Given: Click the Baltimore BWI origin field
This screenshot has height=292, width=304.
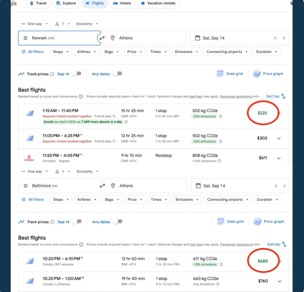Looking at the screenshot, I should (x=60, y=186).
